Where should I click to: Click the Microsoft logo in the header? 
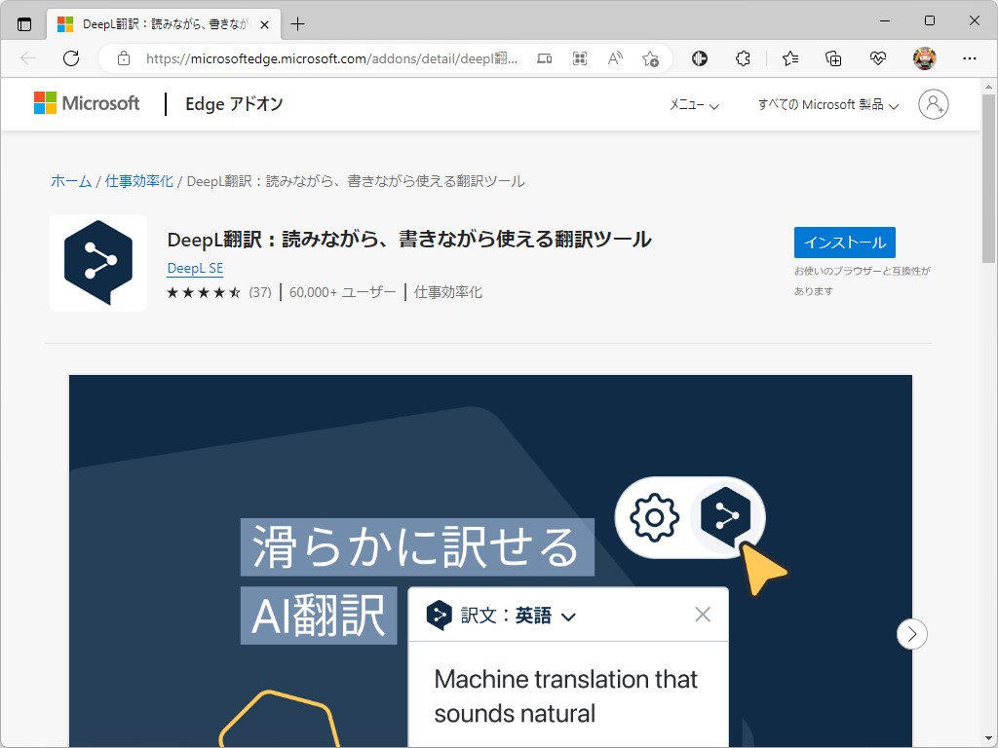pos(87,103)
